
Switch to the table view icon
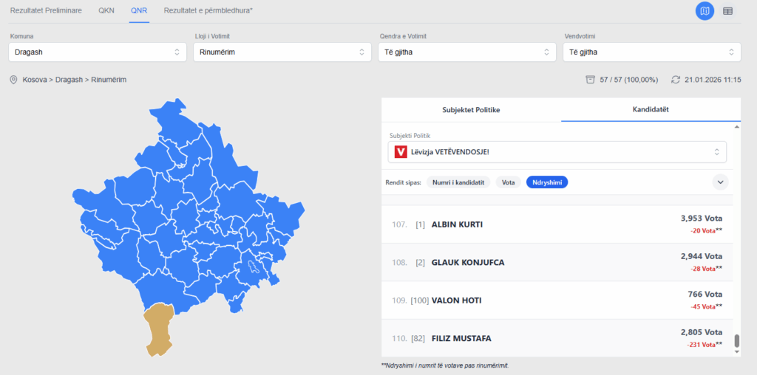tap(728, 11)
